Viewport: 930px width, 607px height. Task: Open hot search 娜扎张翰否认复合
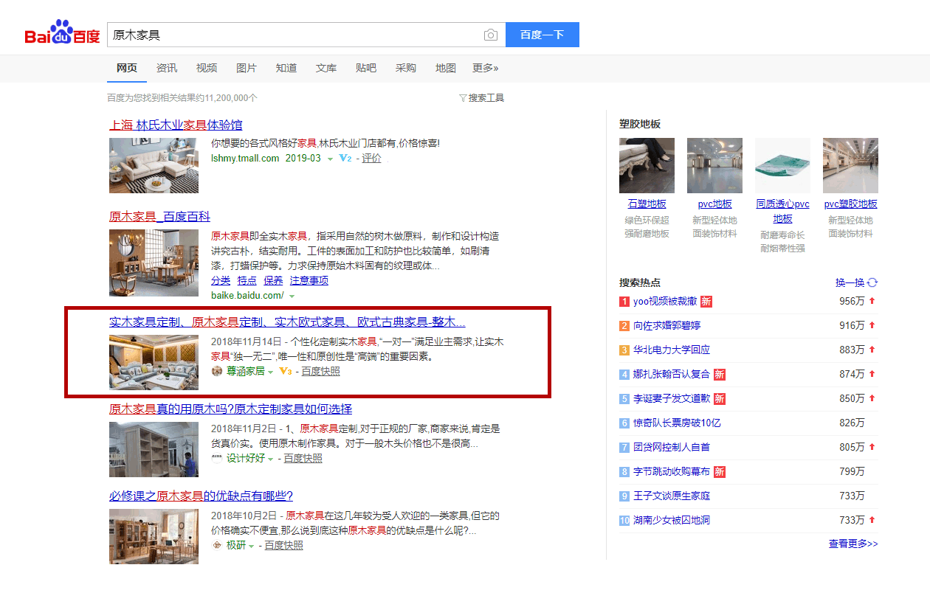click(672, 374)
